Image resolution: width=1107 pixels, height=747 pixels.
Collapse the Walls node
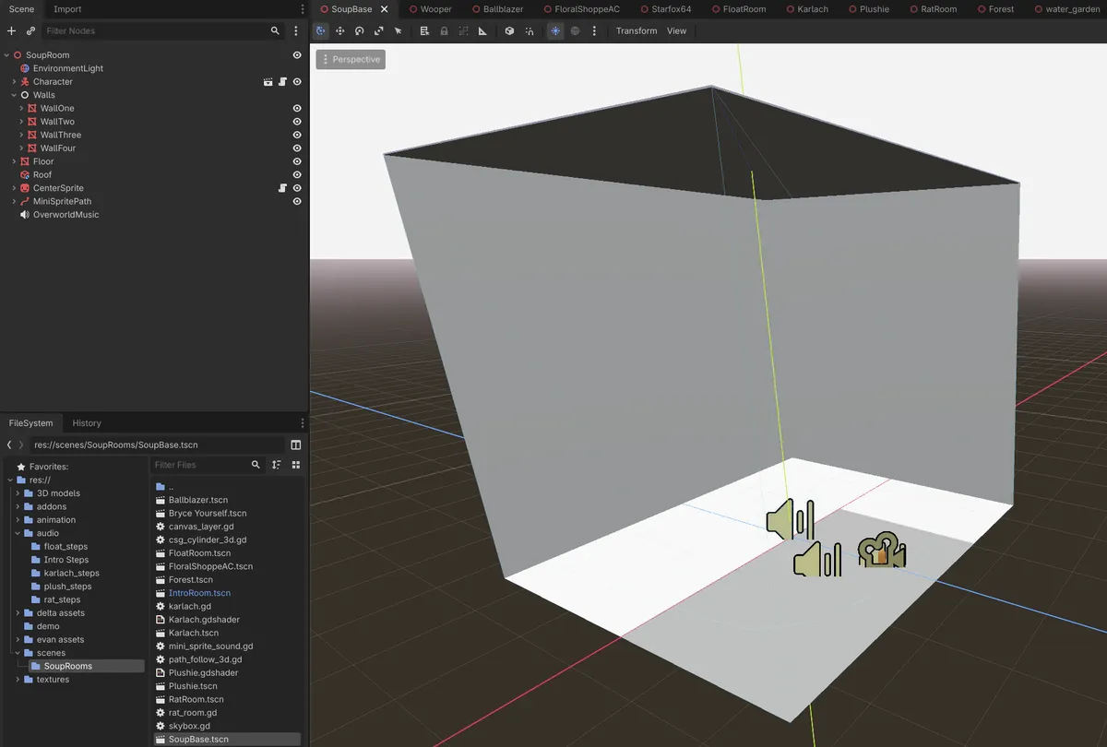14,95
